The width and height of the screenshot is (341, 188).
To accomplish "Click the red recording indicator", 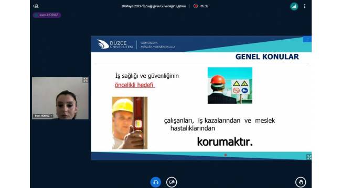I will coord(196,6).
